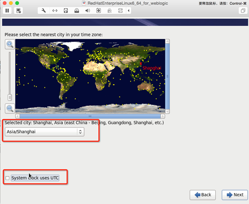Click the green maximize window button
249x204 pixels.
point(17,3)
